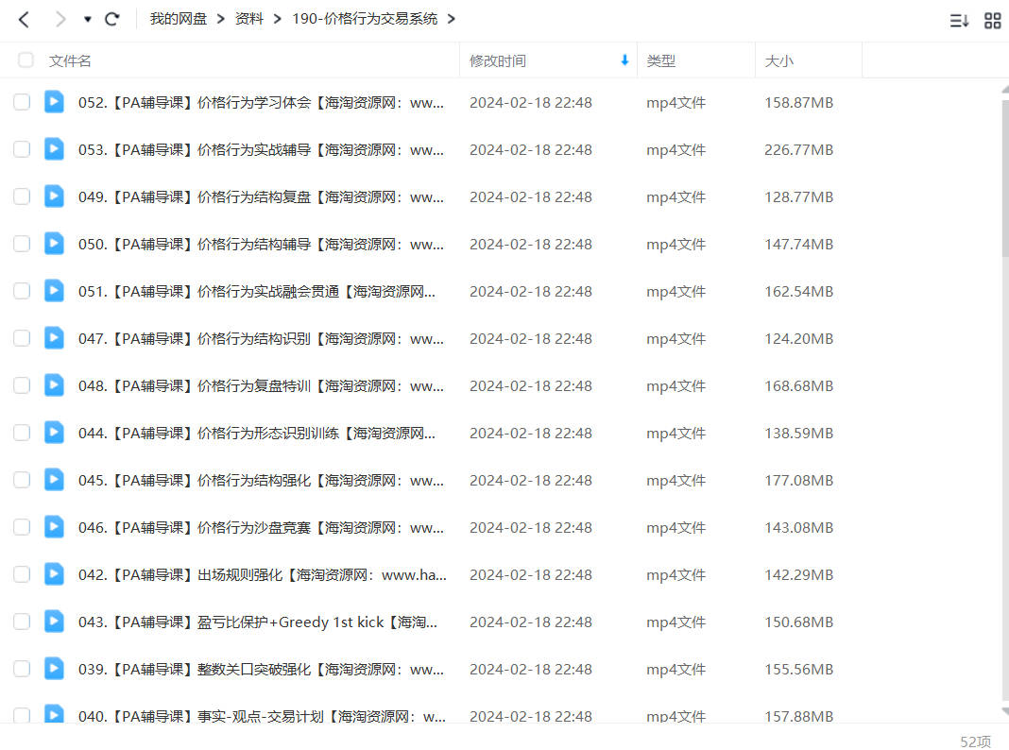Check the box for file 051
This screenshot has width=1009, height=750.
(x=22, y=291)
